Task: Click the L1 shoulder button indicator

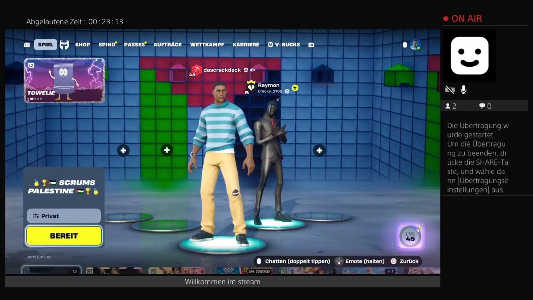Action: pyautogui.click(x=27, y=45)
